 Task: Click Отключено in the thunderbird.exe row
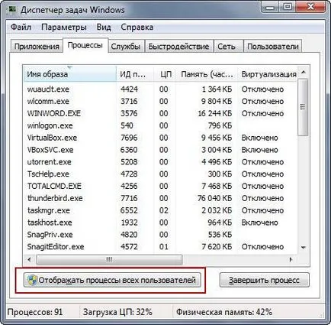tap(262, 198)
